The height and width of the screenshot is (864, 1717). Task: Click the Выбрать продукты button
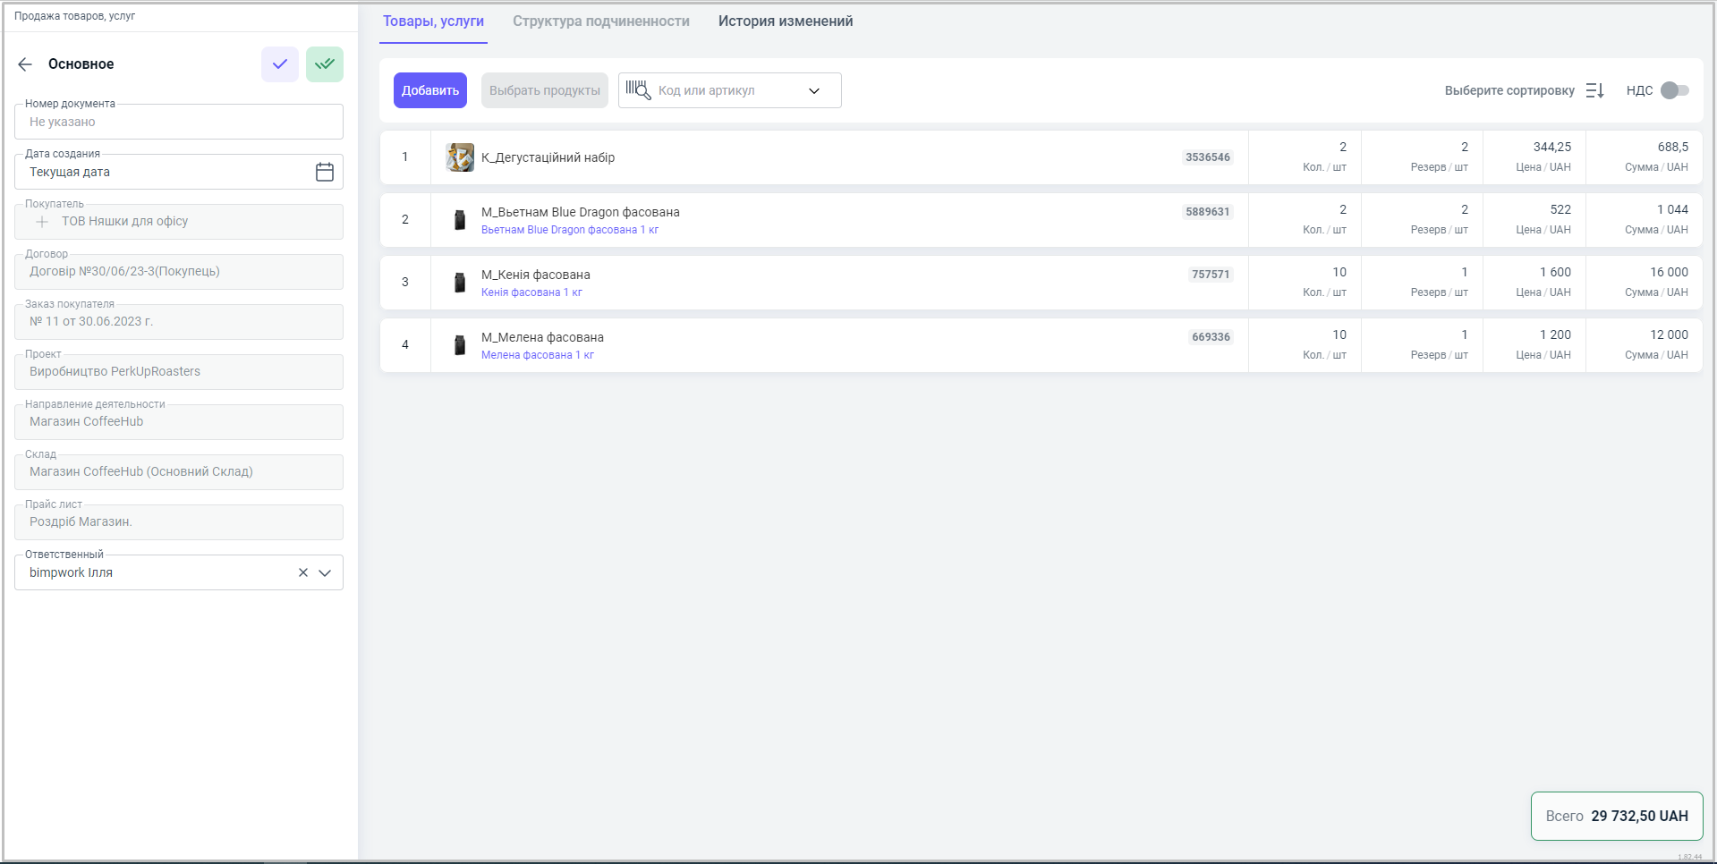544,90
